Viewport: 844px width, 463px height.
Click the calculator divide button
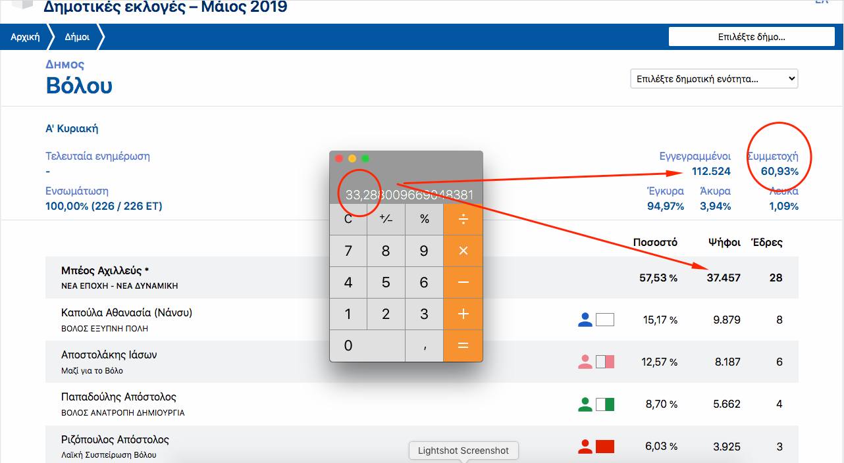463,219
